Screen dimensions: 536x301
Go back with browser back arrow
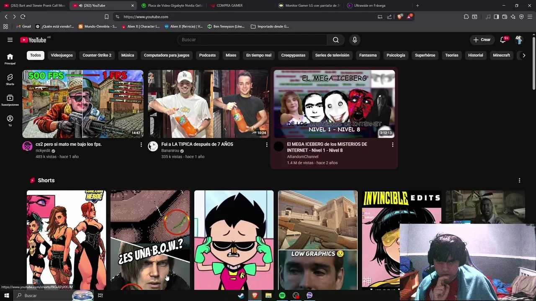pos(6,17)
